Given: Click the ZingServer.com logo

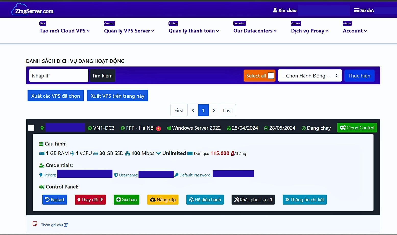Looking at the screenshot, I should (x=32, y=10).
